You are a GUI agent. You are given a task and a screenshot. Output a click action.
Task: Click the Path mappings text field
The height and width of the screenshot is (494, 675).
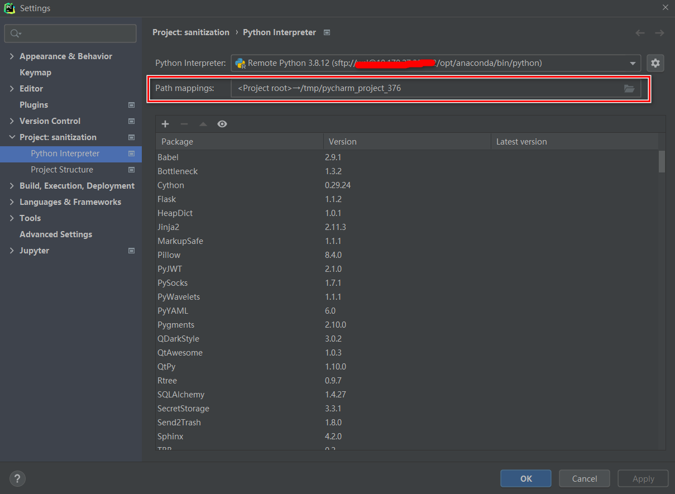[x=435, y=88]
